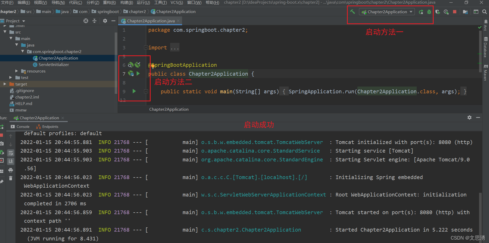
Task: Click the green Debug bug icon
Action: 429,12
